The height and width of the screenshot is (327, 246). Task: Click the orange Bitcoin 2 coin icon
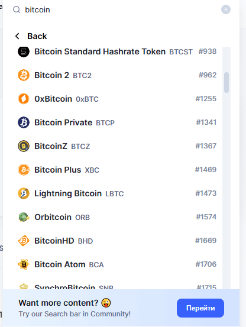point(24,75)
